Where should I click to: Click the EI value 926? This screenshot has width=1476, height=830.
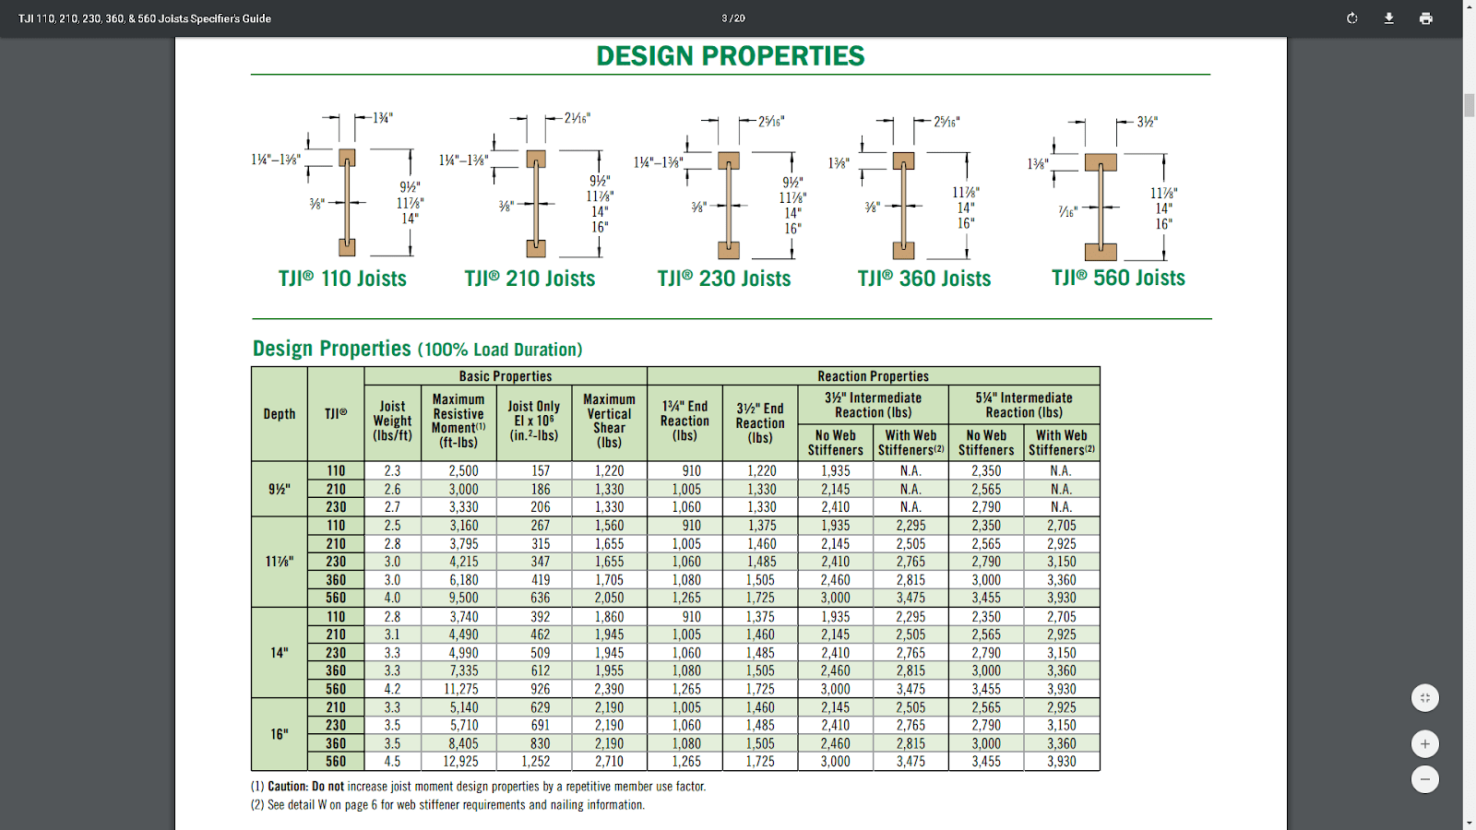541,689
